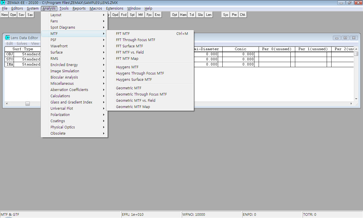The image size is (363, 218).
Task: Click the Ham toolbar button
Action: tap(183, 15)
